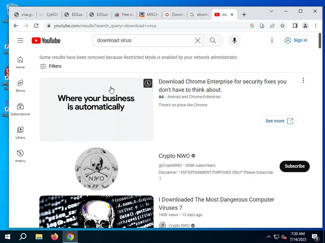Sign in to YouTube
325x243 pixels.
pyautogui.click(x=296, y=40)
